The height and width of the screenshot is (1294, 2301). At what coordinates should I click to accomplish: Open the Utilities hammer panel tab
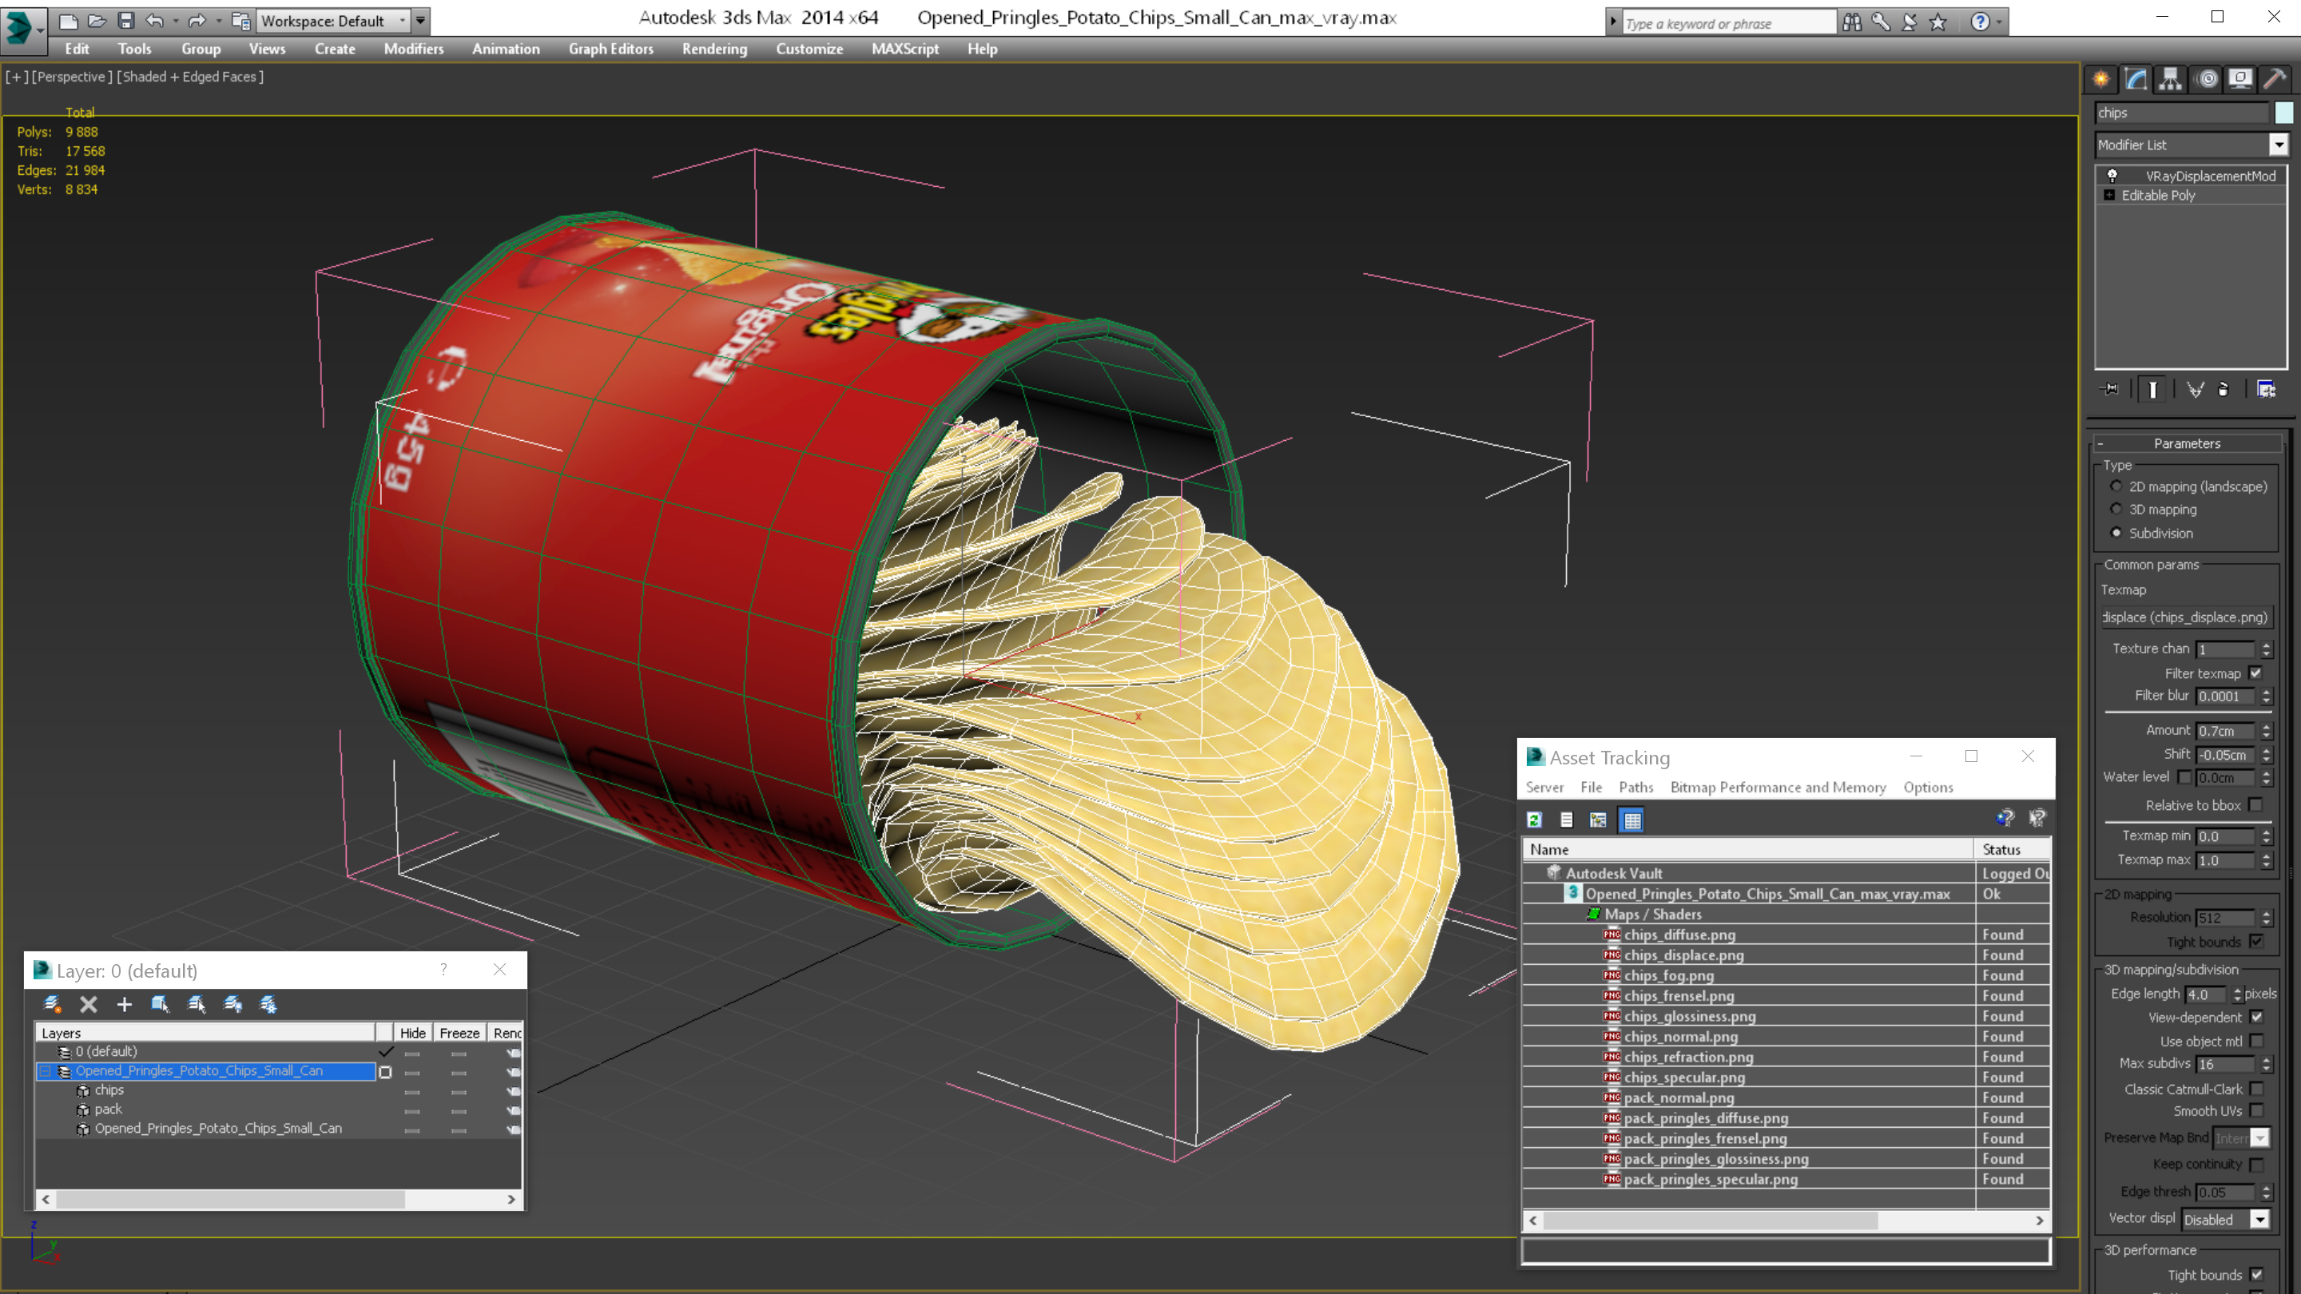(x=2275, y=80)
